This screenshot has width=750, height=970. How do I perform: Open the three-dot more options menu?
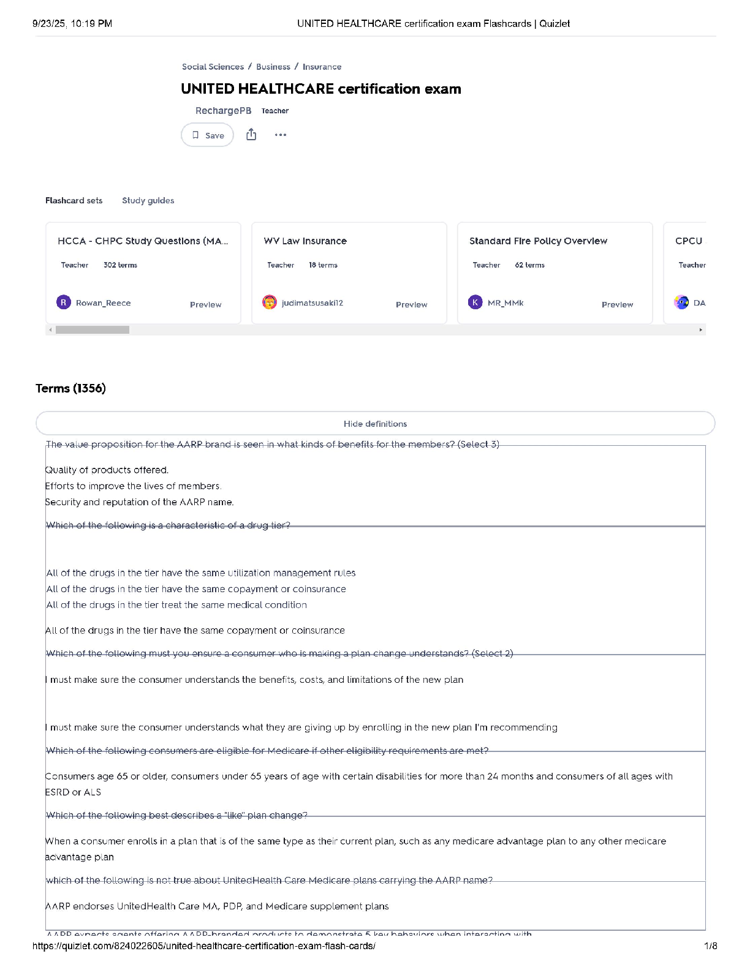pyautogui.click(x=281, y=135)
